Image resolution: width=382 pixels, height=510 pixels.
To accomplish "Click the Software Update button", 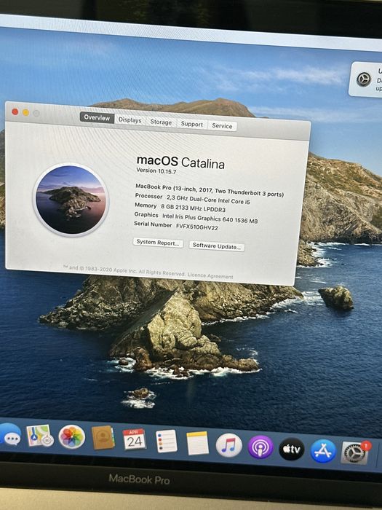I will coord(217,246).
